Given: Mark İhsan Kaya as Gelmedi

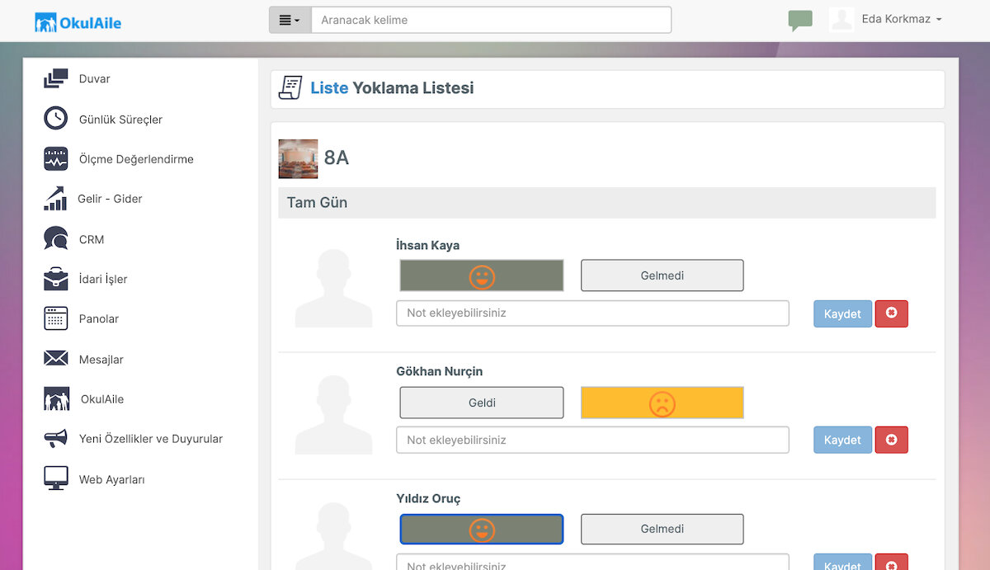Looking at the screenshot, I should 662,276.
